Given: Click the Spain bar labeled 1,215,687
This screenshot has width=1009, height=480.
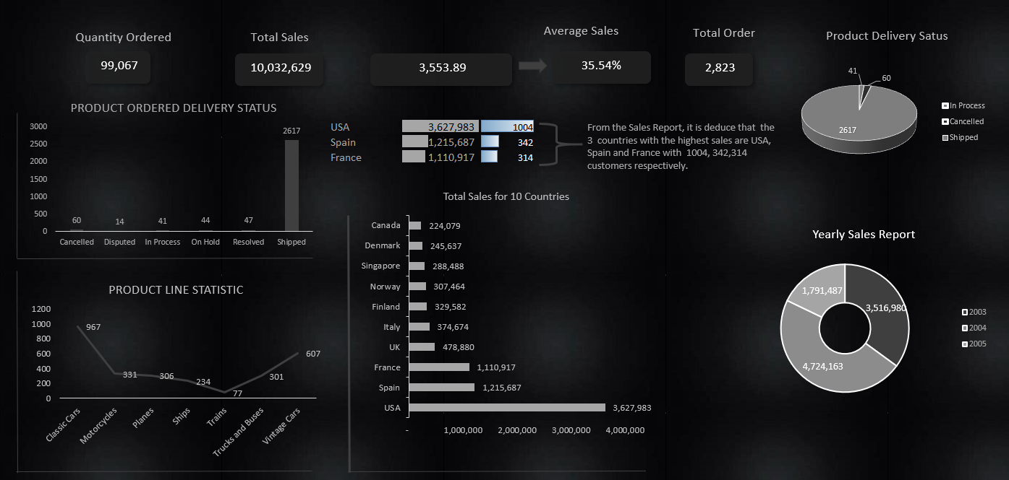Looking at the screenshot, I should (441, 388).
